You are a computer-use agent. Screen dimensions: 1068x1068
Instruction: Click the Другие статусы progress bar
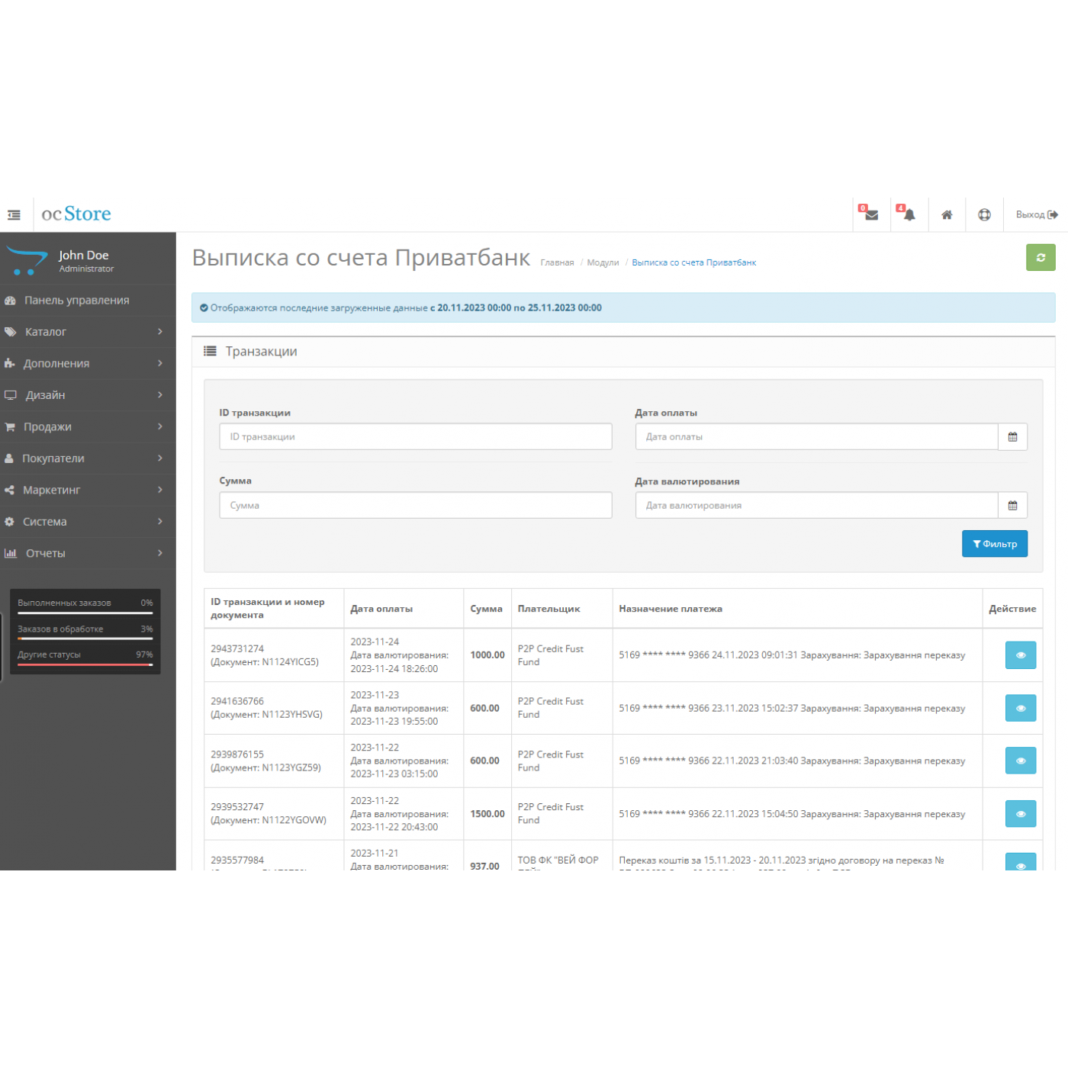[85, 664]
